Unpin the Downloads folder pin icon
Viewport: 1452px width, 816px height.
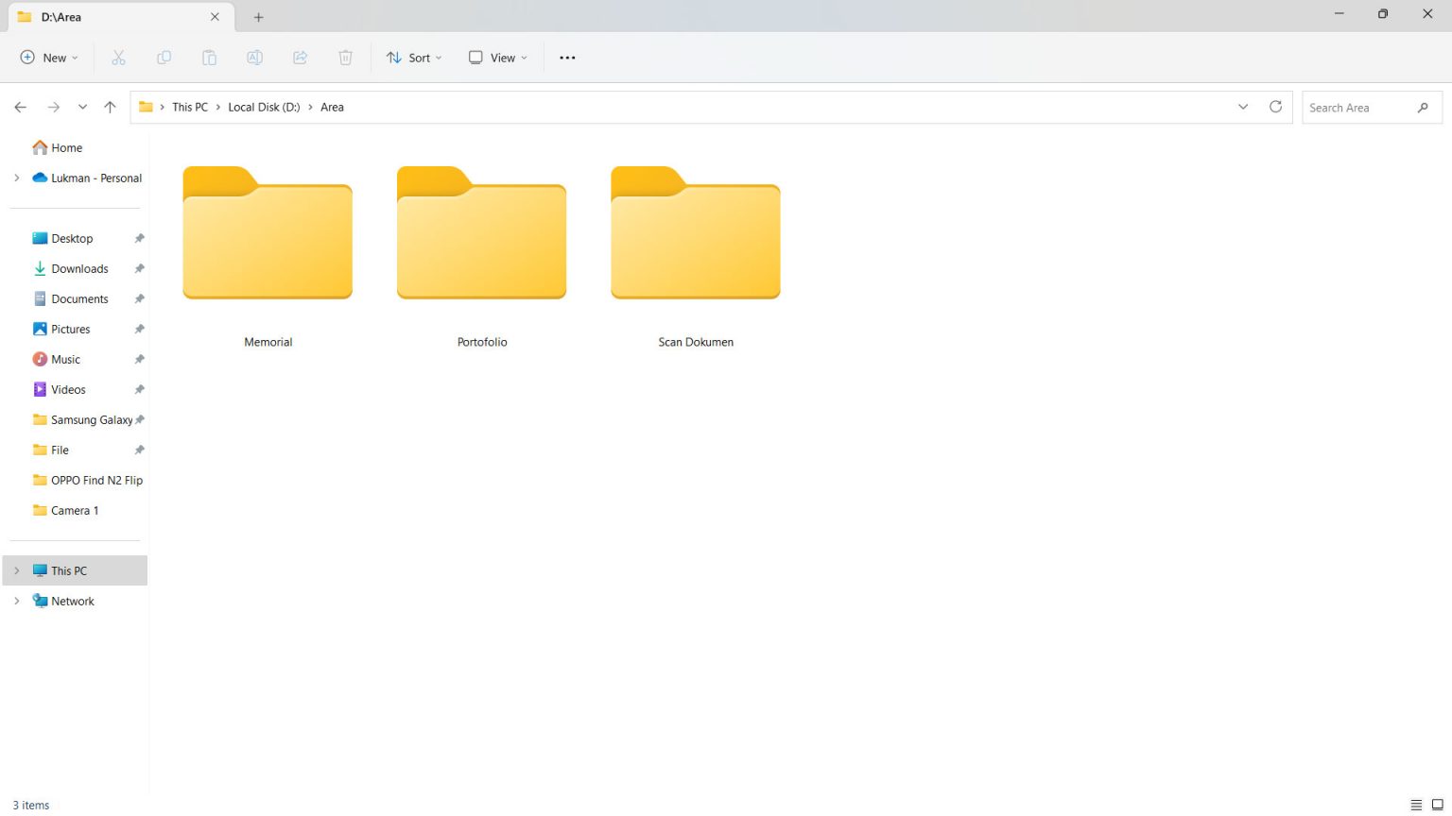click(x=140, y=268)
